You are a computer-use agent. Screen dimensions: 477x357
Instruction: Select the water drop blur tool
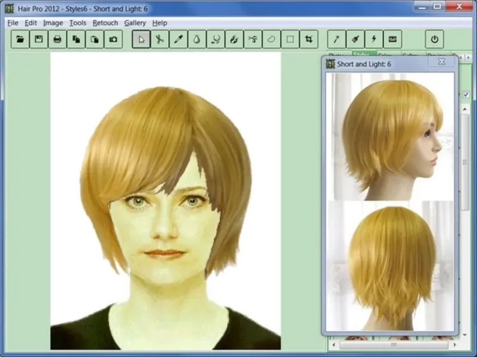click(x=197, y=39)
